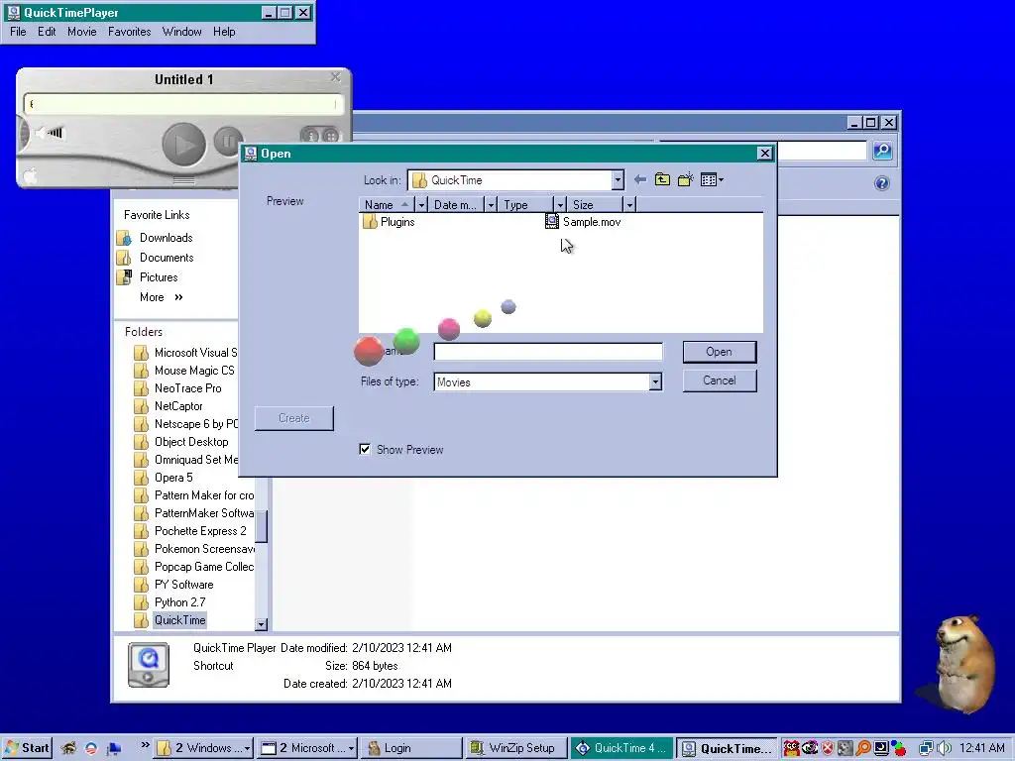Select the Sample.mov file
The height and width of the screenshot is (761, 1015).
[x=583, y=222]
